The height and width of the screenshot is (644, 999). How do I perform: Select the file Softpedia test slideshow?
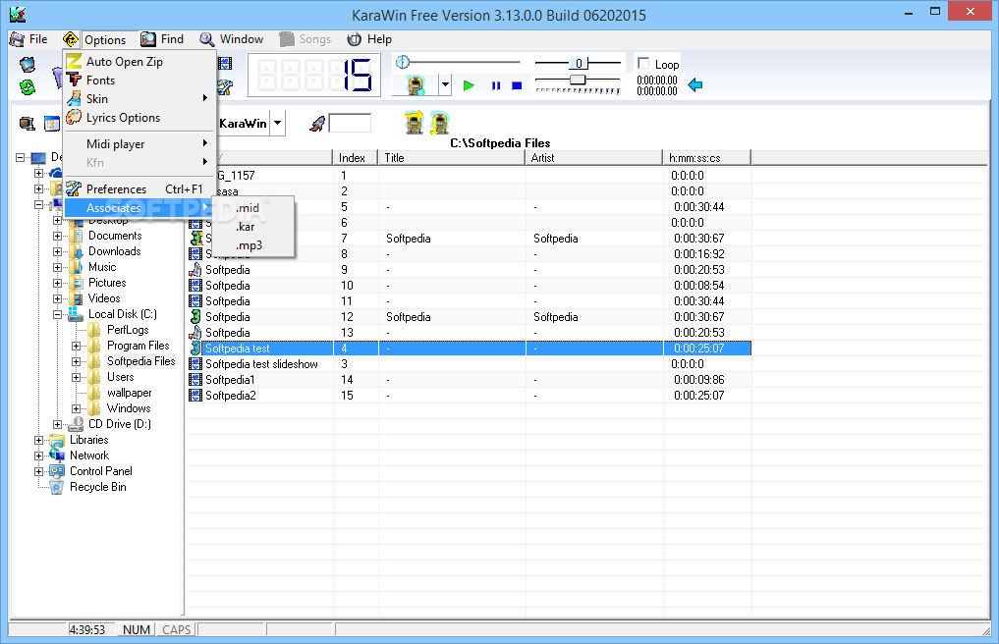coord(261,364)
